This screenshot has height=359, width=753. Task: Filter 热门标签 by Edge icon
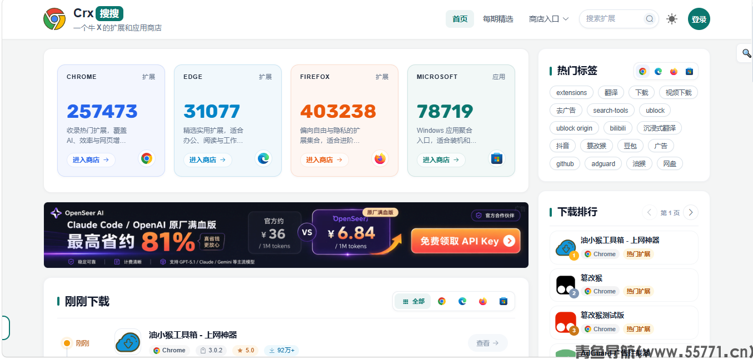pyautogui.click(x=658, y=71)
